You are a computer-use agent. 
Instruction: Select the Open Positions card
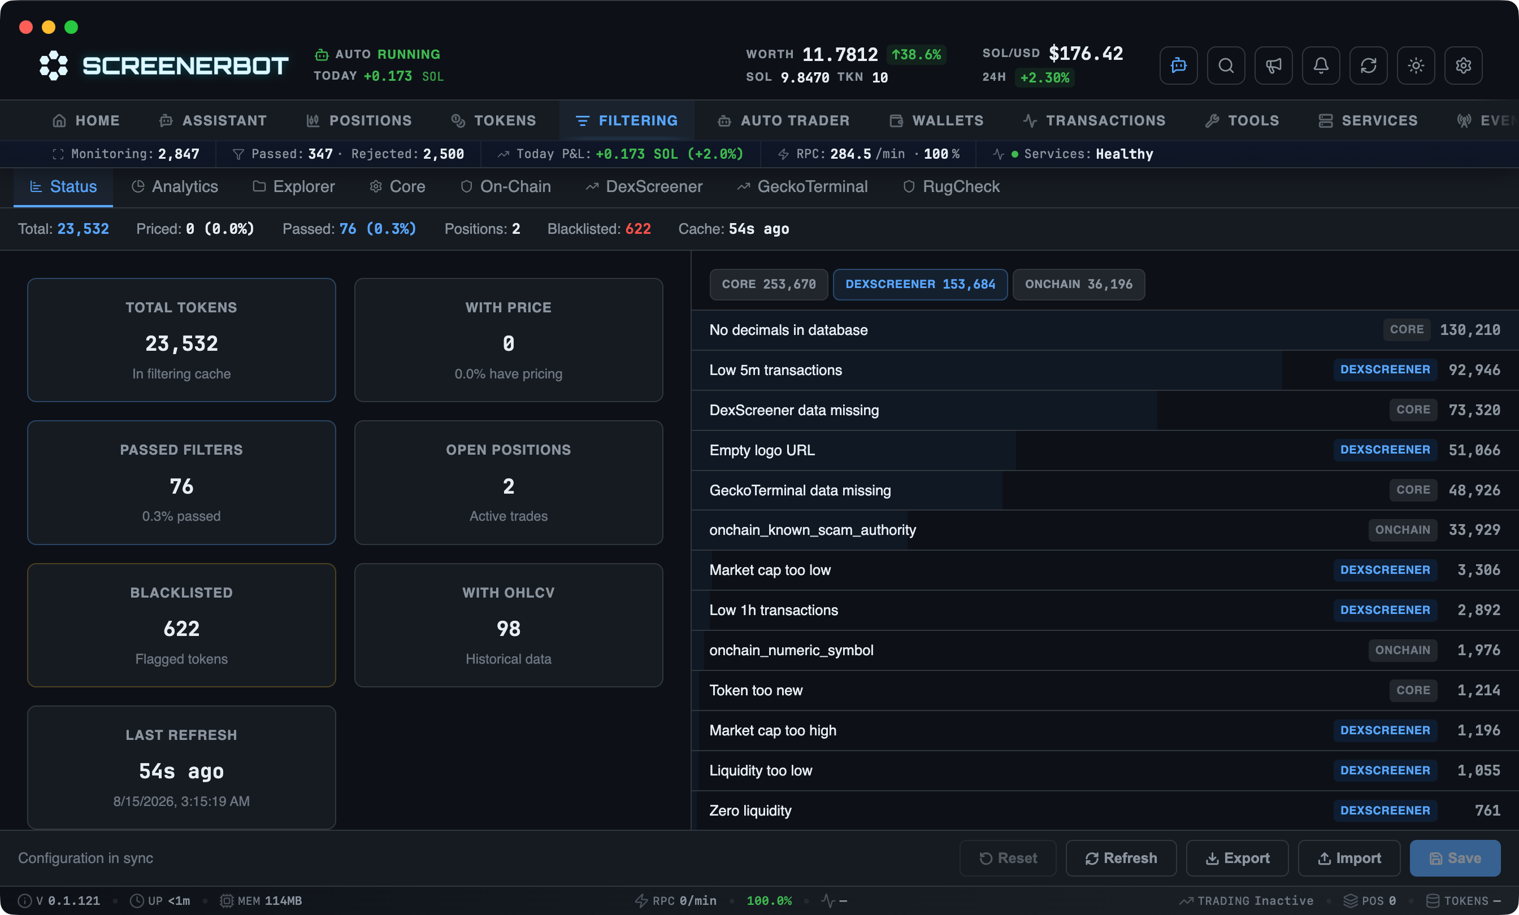click(x=508, y=482)
